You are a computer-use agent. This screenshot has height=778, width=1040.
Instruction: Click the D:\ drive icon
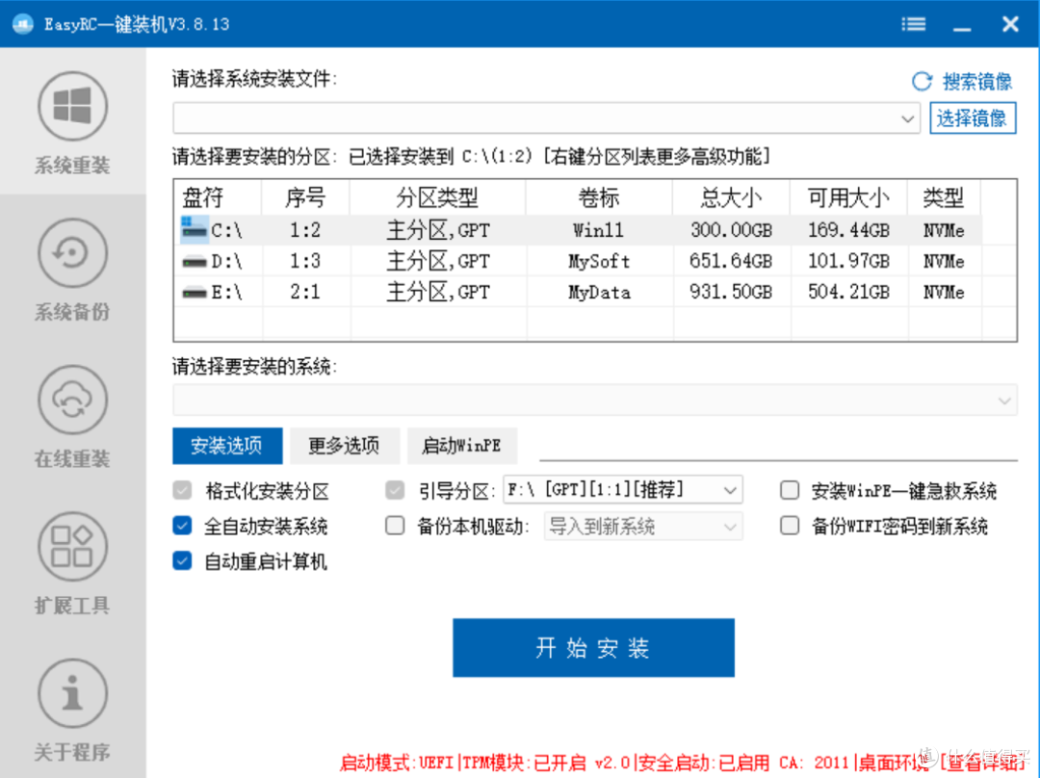[x=195, y=261]
